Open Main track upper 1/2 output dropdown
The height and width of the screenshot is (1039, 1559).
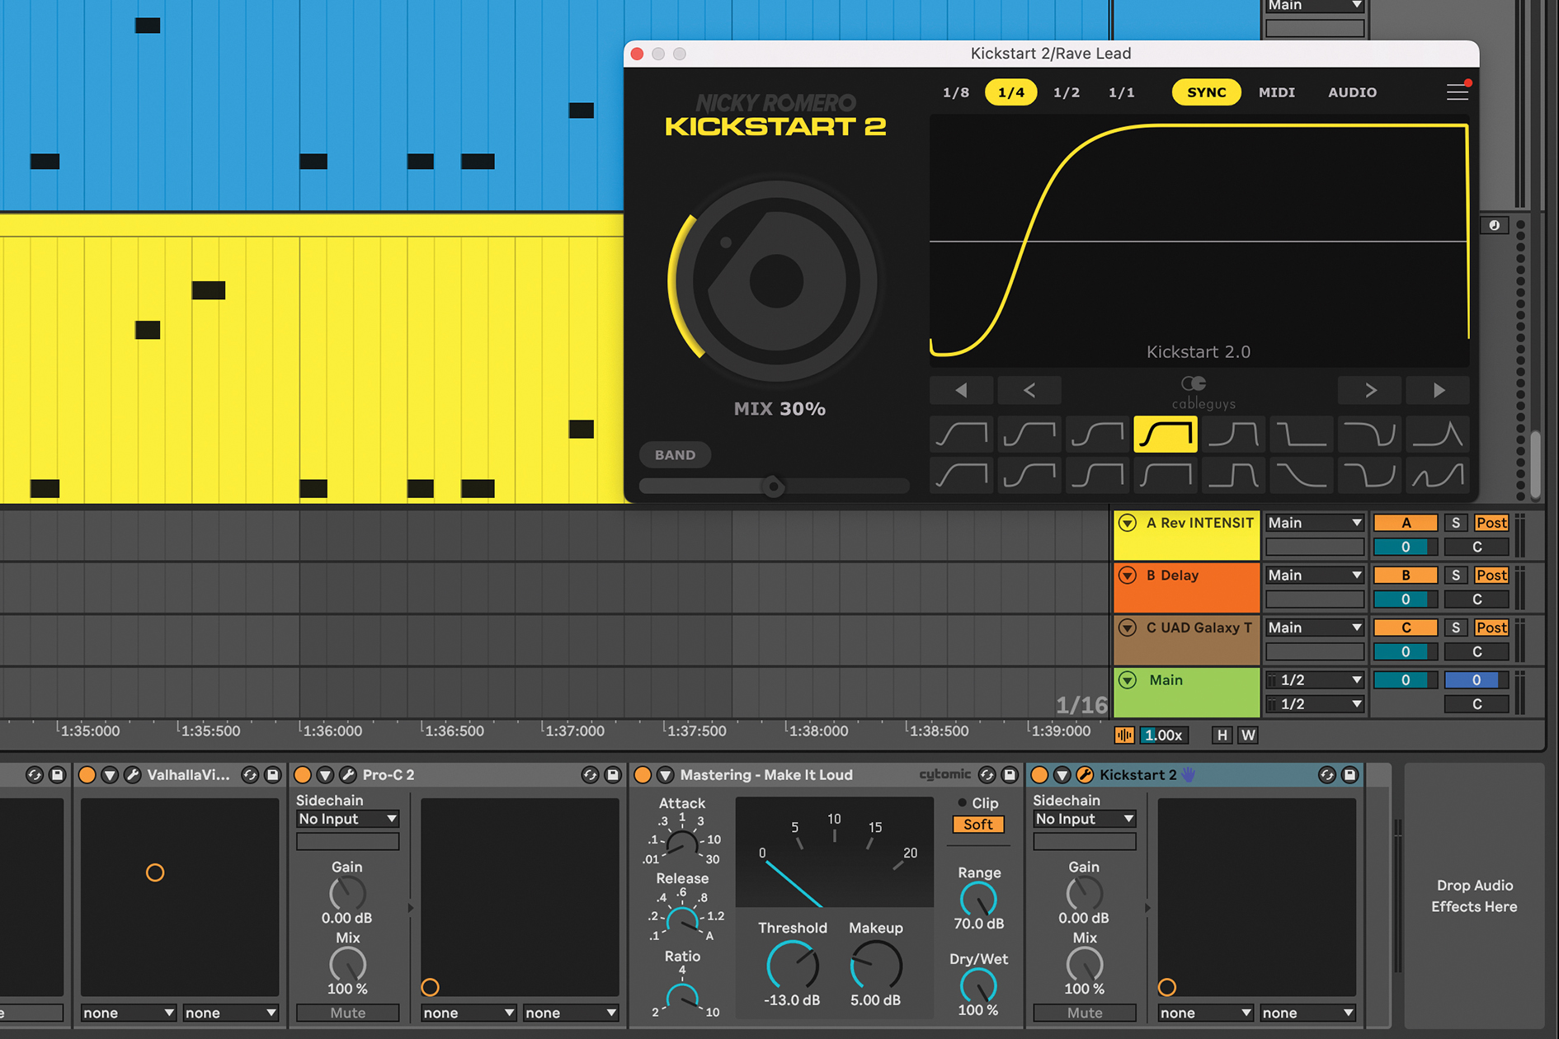pos(1314,679)
